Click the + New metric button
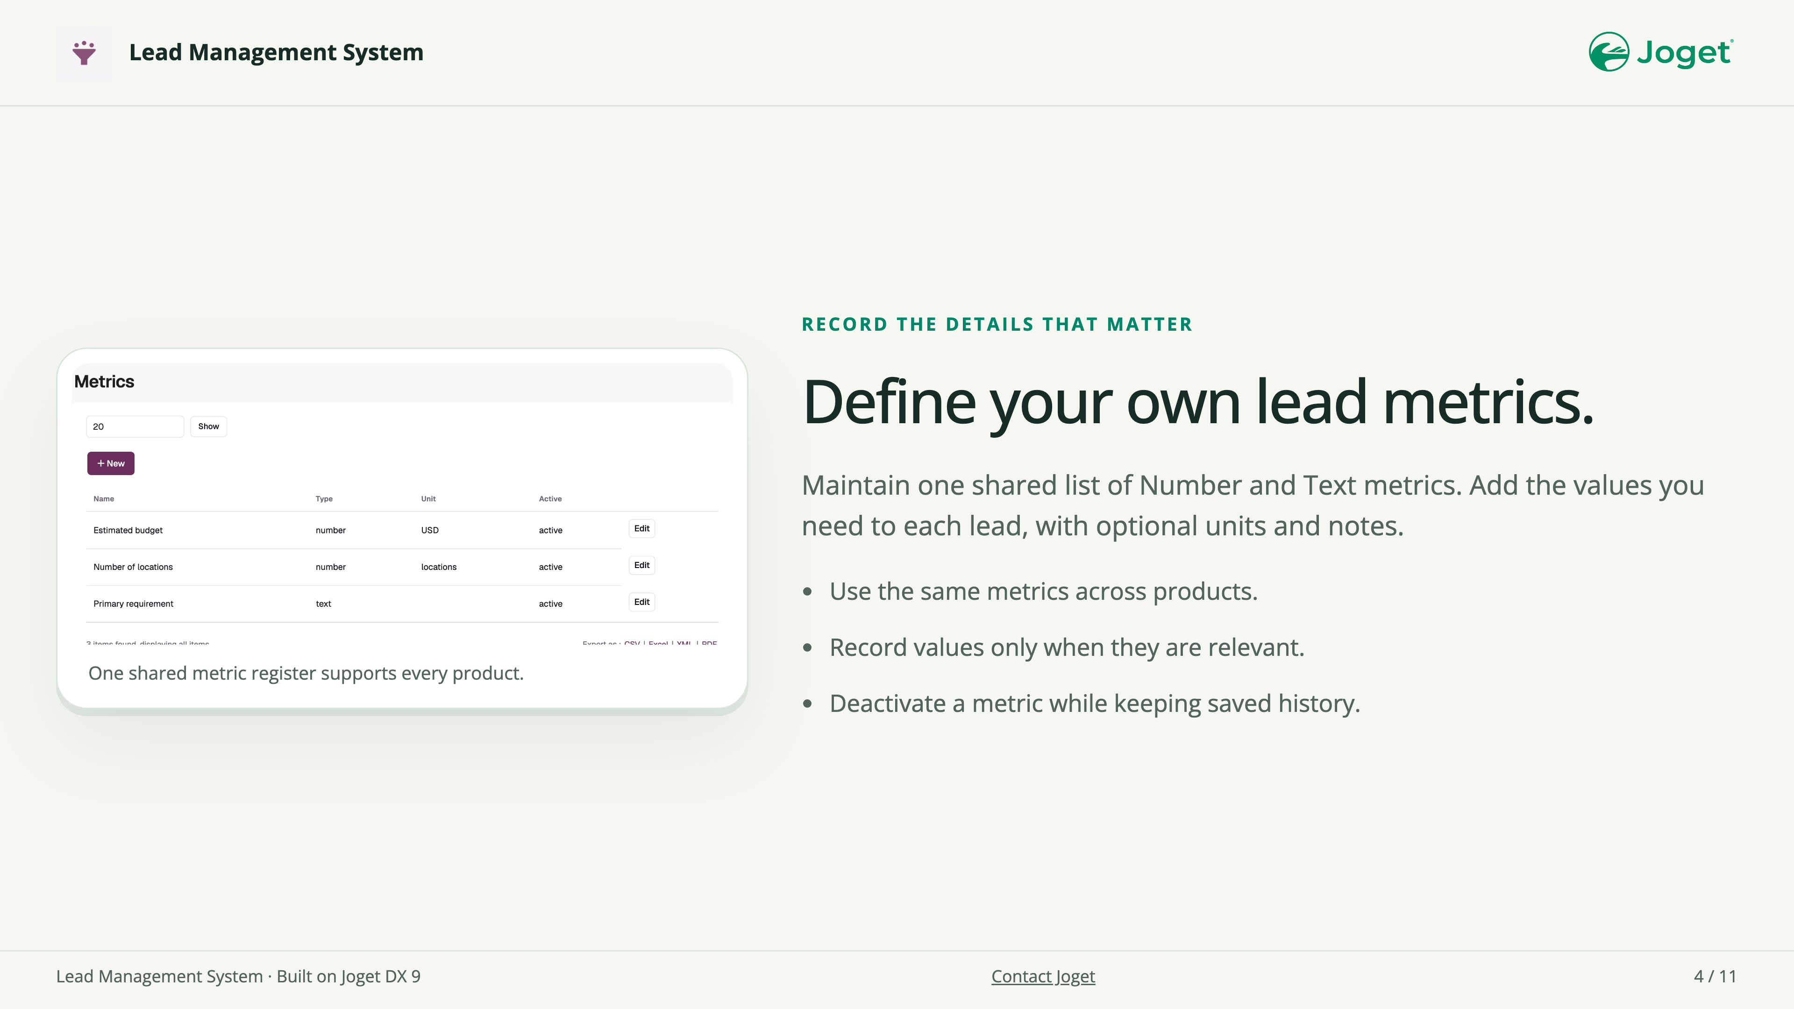1794x1009 pixels. coord(111,463)
